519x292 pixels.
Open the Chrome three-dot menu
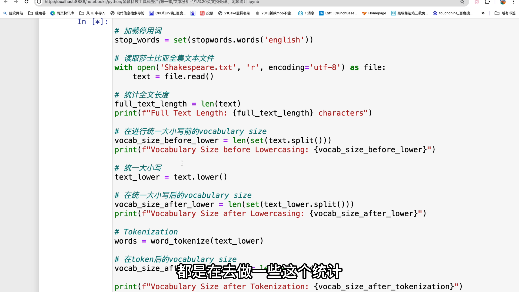tap(513, 2)
